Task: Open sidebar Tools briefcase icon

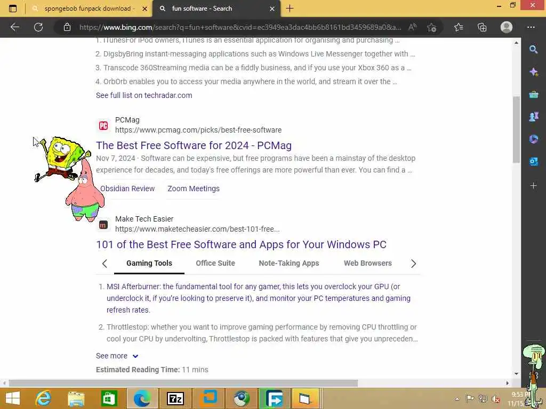Action: coord(533,94)
